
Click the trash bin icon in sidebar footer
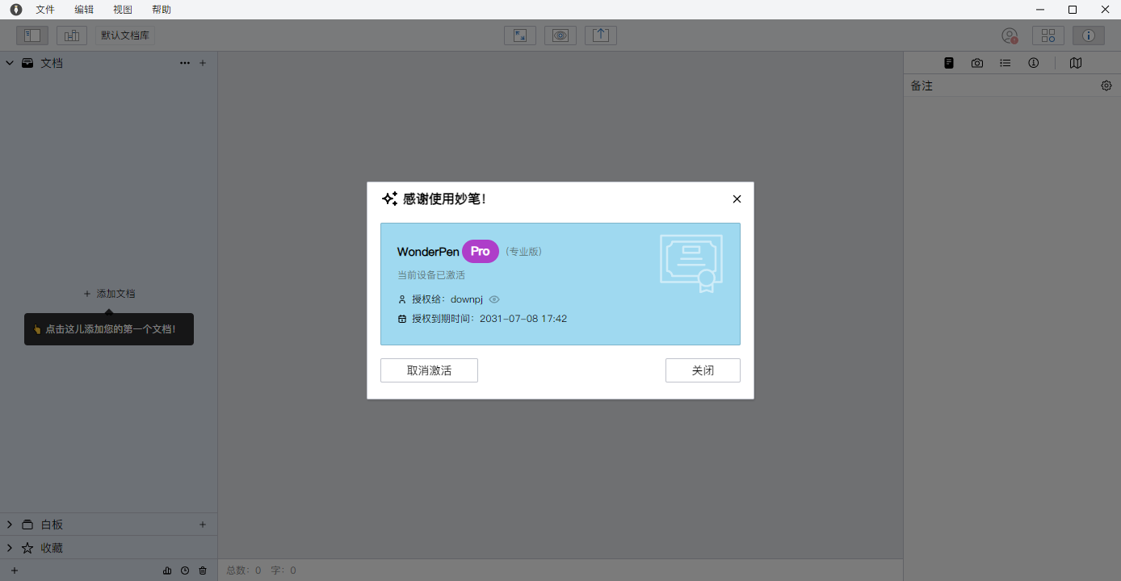pos(203,571)
